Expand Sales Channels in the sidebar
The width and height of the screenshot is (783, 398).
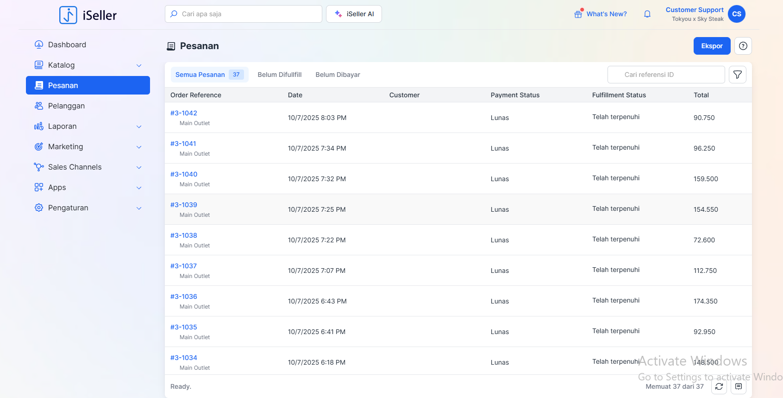139,167
